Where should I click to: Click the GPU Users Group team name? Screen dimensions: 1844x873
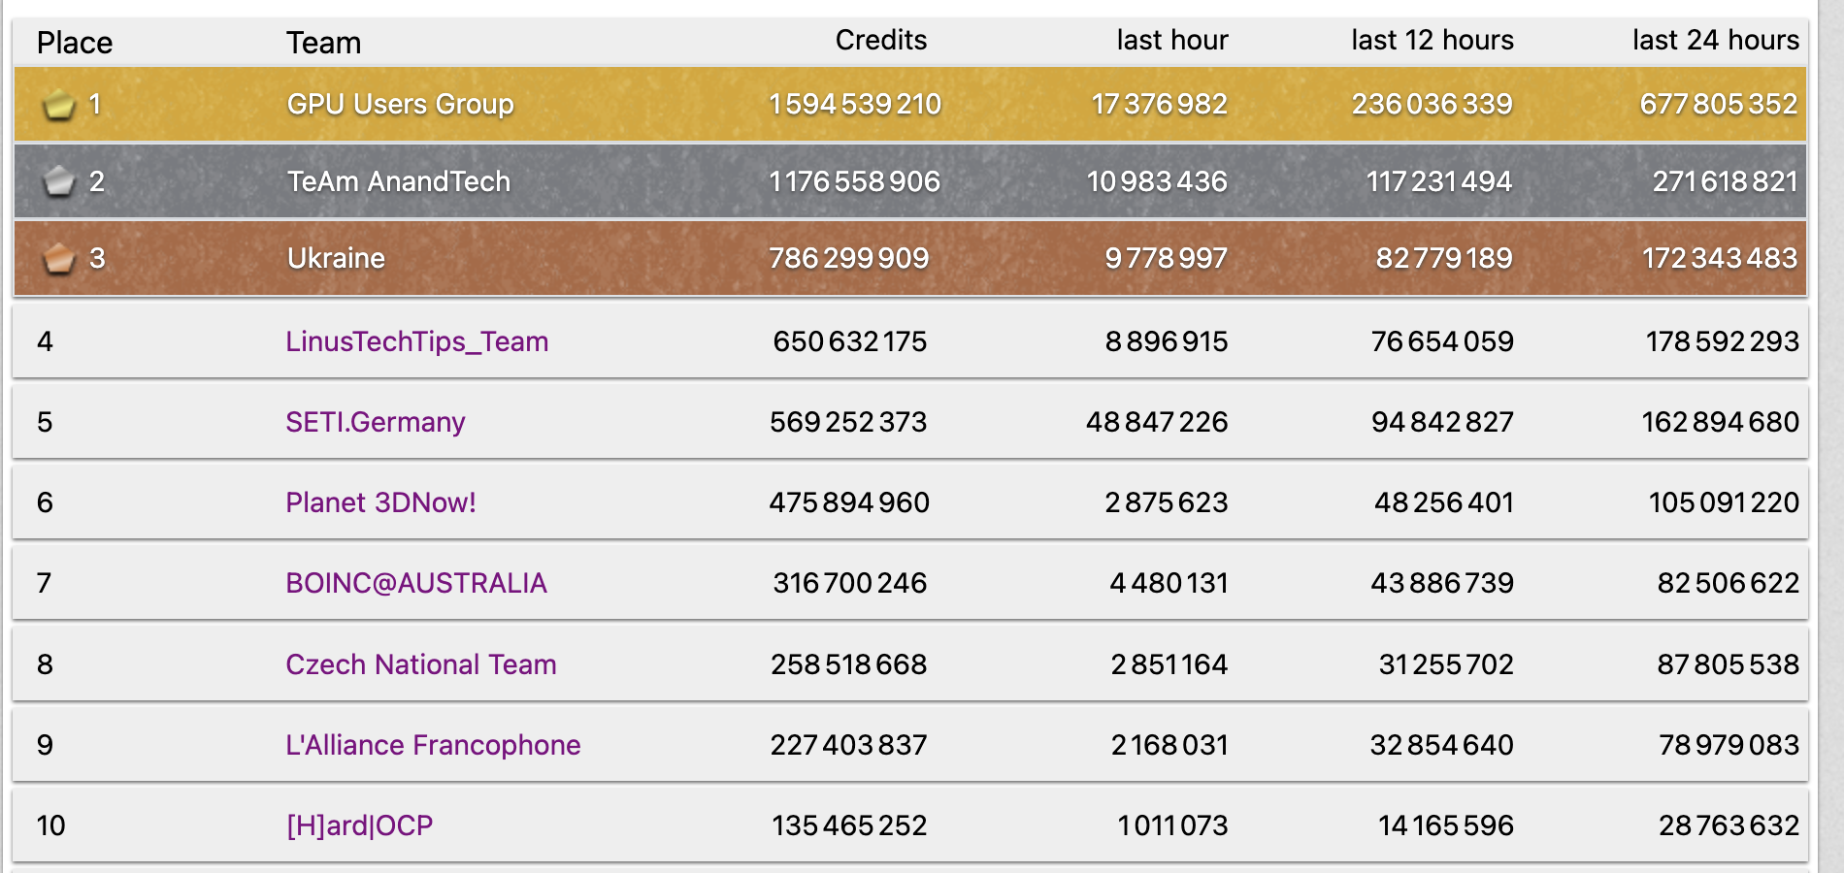[x=400, y=104]
